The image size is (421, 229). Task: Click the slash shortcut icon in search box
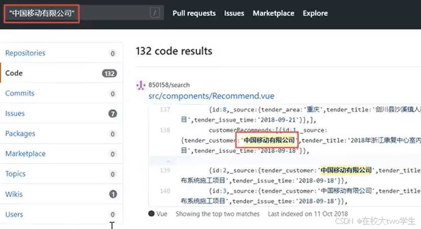(155, 13)
